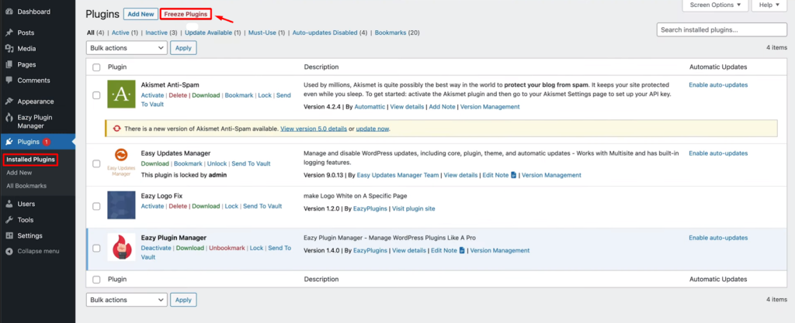Filter by Auto-updates Disabled plugins
The width and height of the screenshot is (795, 323).
tap(325, 33)
